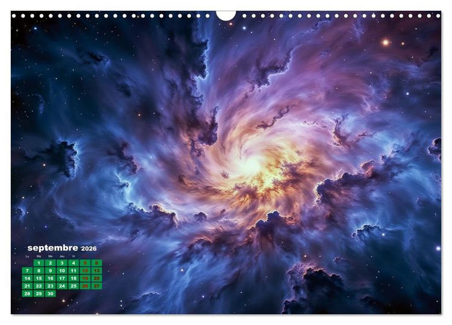This screenshot has height=325, width=452.
Task: Select day 16 in the calendar
Action: tap(51, 279)
